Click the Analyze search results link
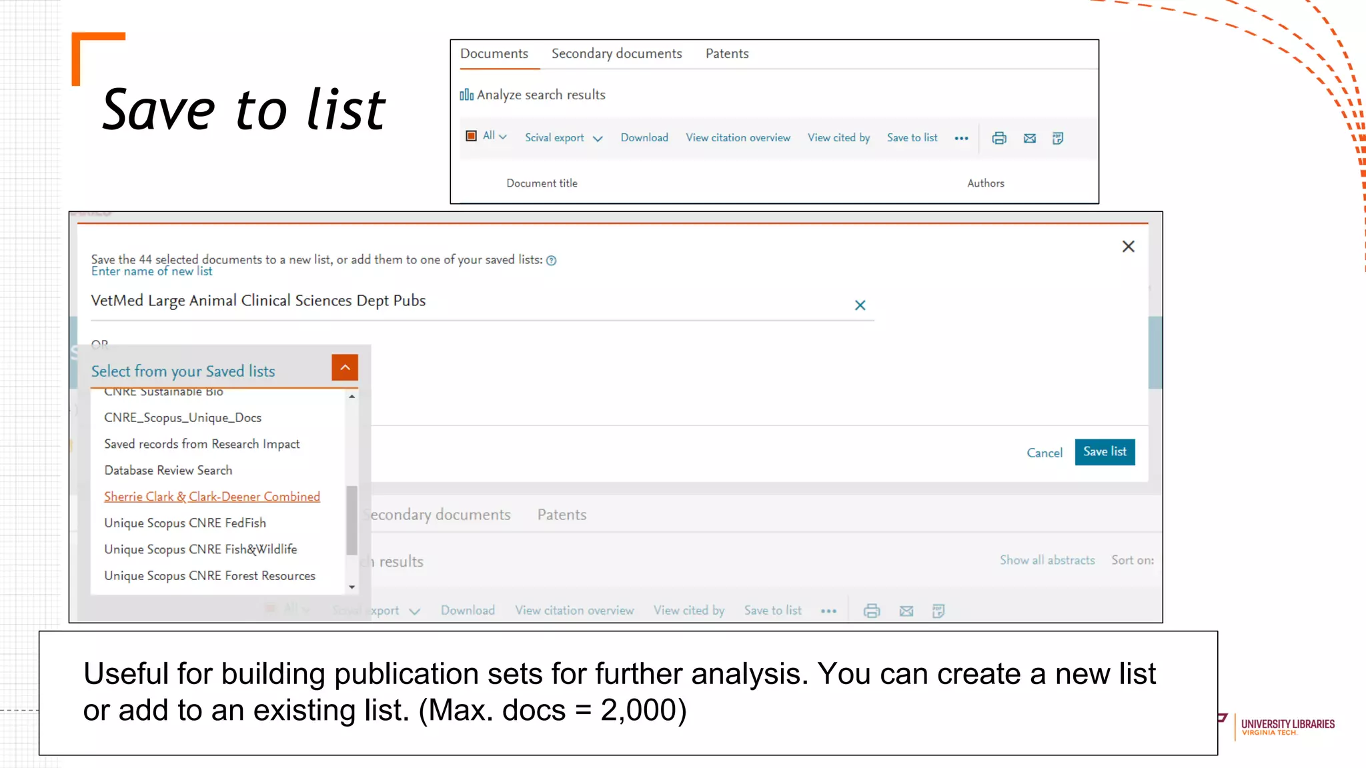Viewport: 1366px width, 768px height. point(541,95)
